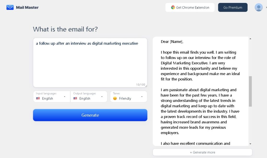267x158 pixels.
Task: Click the Mail Master envelope logo icon
Action: 10,7
